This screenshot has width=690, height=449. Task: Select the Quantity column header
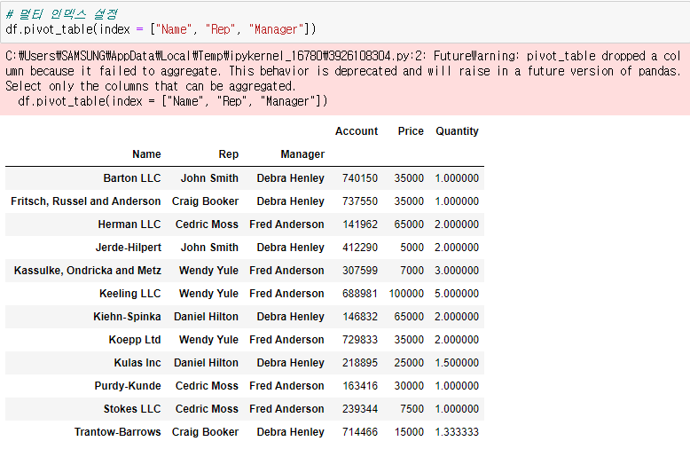pyautogui.click(x=457, y=131)
